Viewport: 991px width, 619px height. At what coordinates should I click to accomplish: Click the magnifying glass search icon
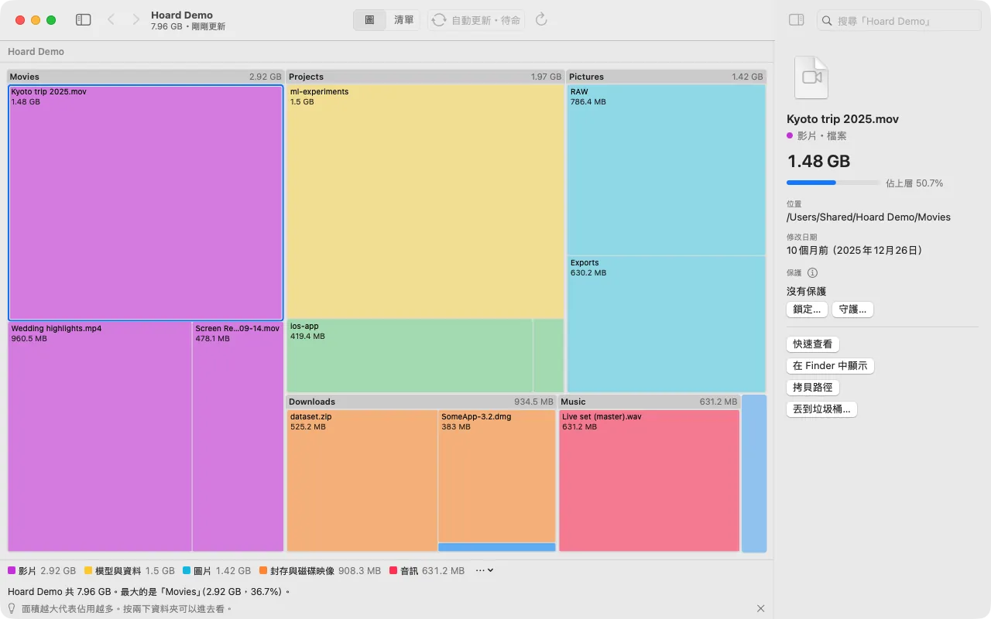tap(827, 21)
